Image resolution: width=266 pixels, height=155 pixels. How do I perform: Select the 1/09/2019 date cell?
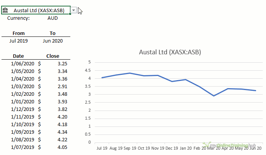[x=22, y=132]
